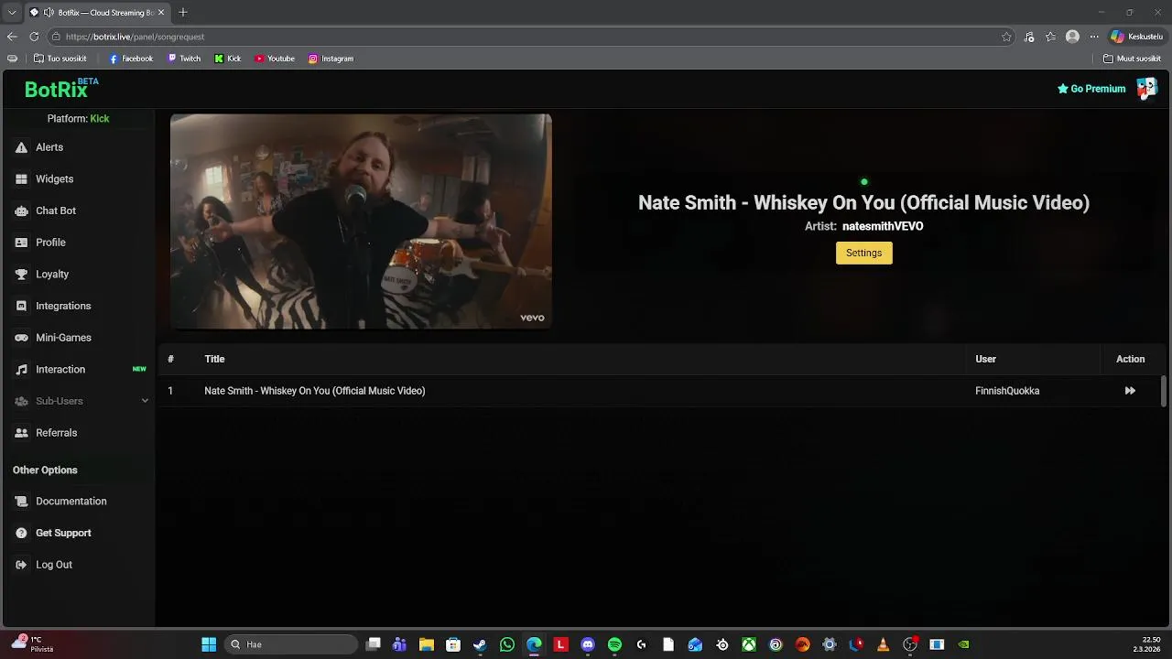
Task: Go back to the previous page
Action: pos(12,37)
